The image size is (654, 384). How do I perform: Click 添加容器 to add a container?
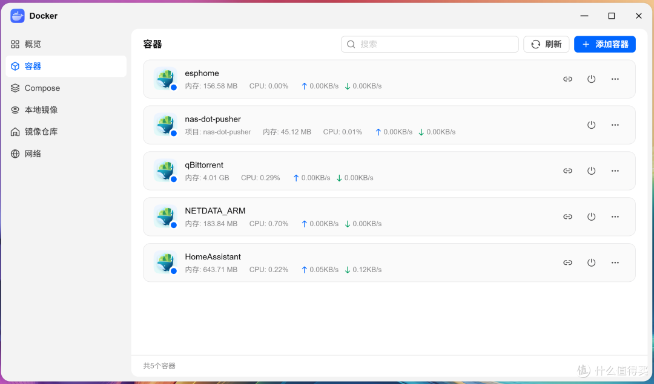(605, 44)
